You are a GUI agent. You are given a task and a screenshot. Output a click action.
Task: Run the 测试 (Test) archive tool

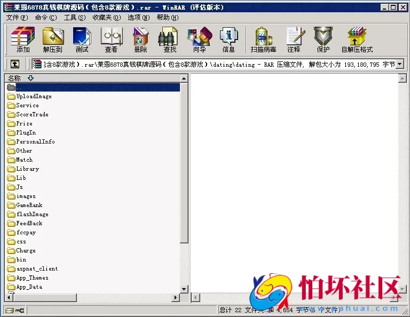(x=82, y=39)
